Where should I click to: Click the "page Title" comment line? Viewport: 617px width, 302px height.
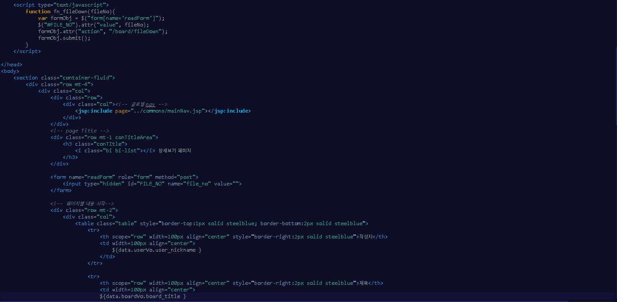(79, 131)
